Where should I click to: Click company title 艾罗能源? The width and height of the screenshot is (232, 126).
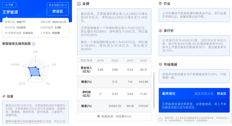point(10,12)
